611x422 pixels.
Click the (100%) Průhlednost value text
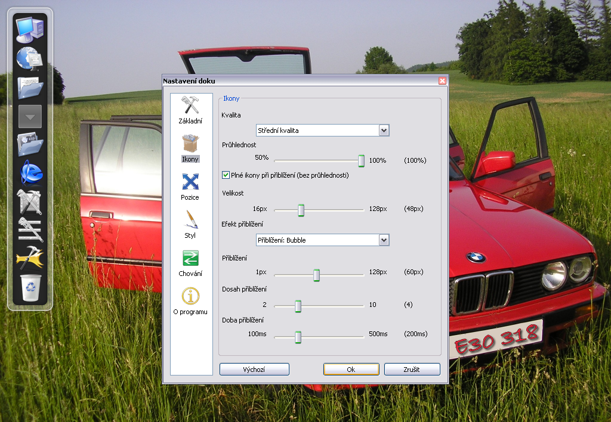[x=415, y=160]
